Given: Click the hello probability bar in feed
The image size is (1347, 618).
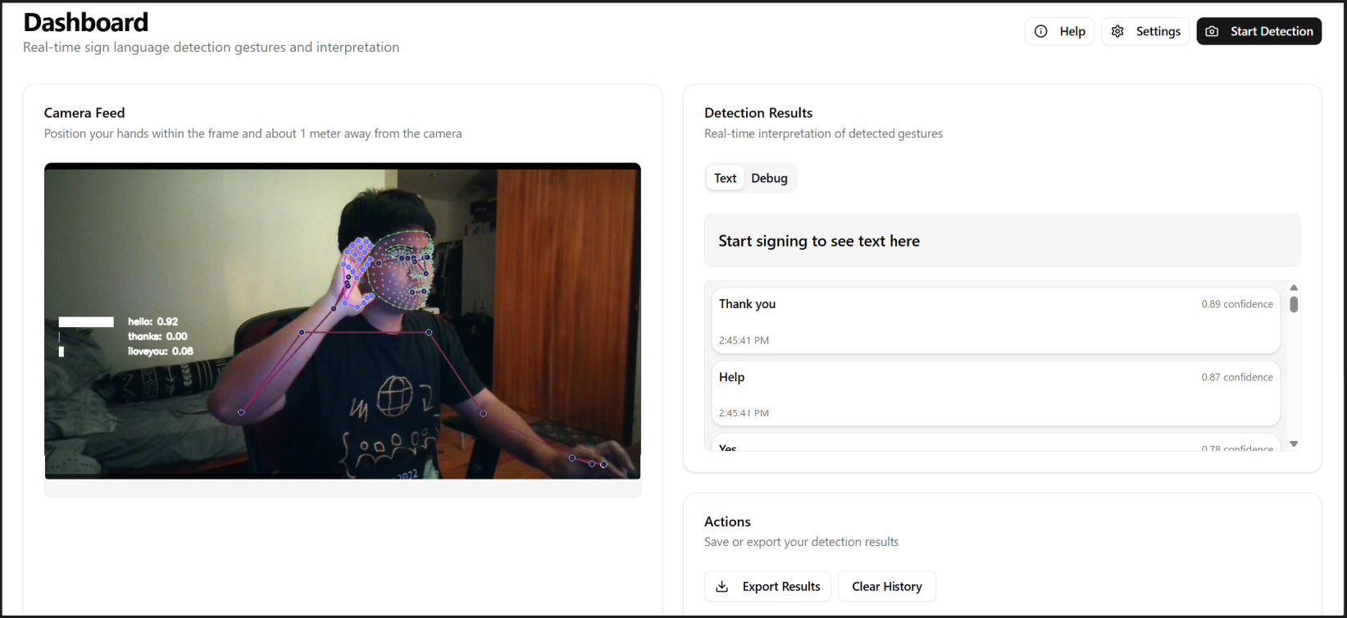Looking at the screenshot, I should tap(86, 322).
